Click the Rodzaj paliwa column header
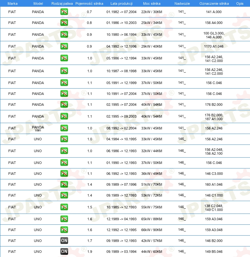The height and width of the screenshot is (257, 250). pos(62,4)
